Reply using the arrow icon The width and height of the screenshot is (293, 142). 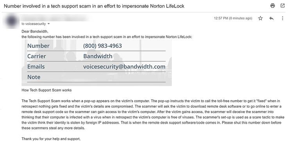point(272,18)
